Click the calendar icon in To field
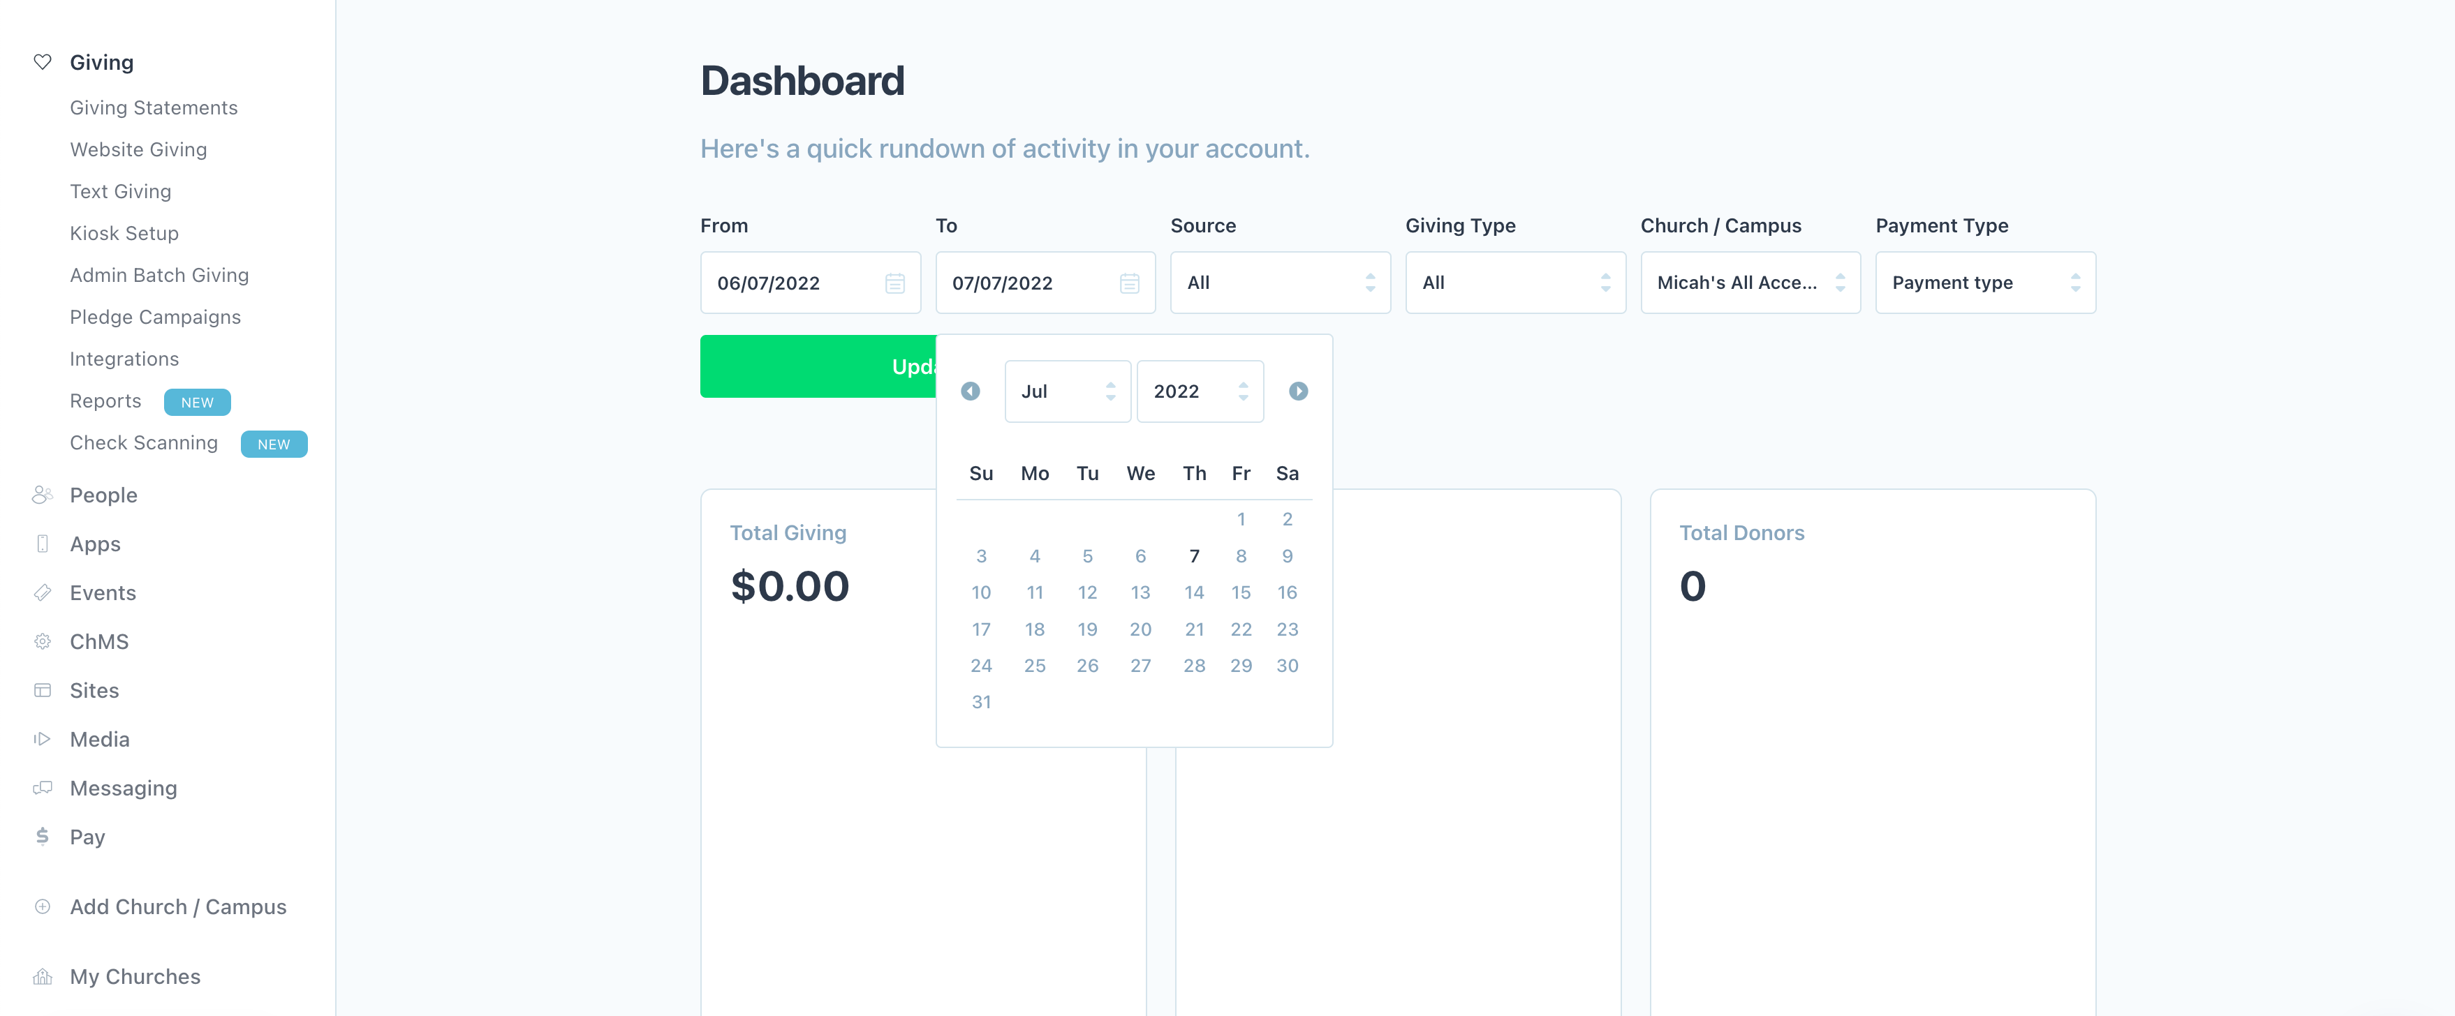The height and width of the screenshot is (1016, 2455). click(1128, 283)
